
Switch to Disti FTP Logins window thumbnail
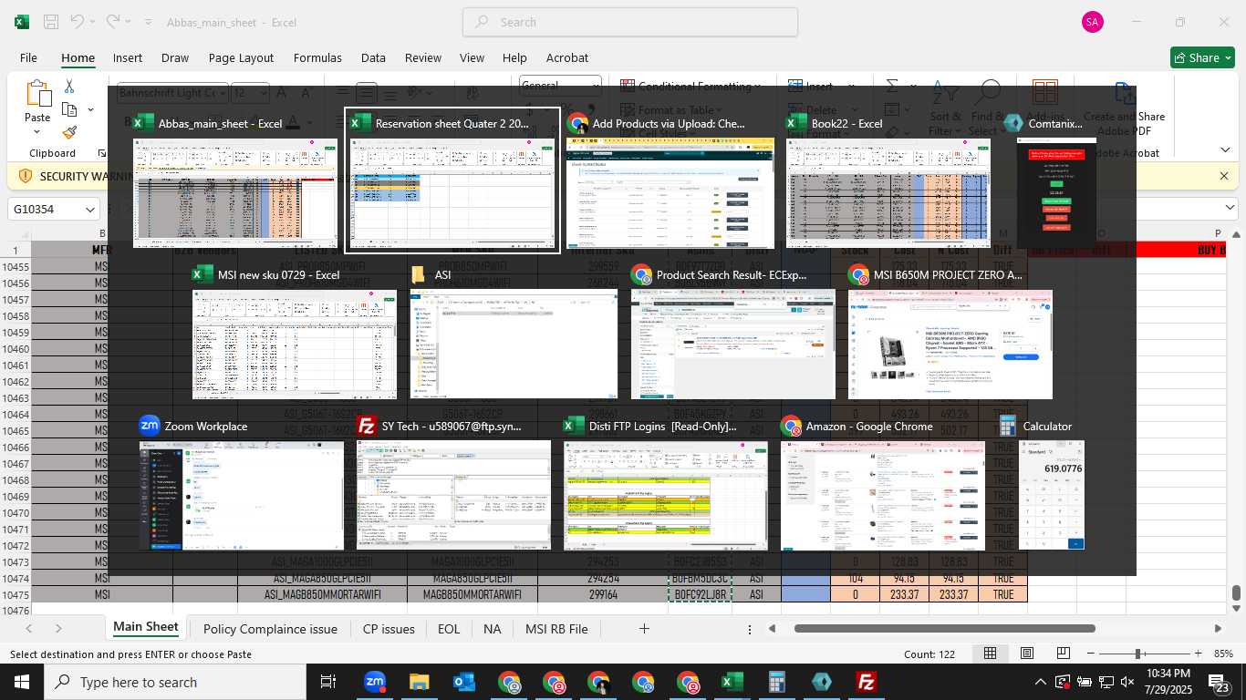click(x=666, y=484)
